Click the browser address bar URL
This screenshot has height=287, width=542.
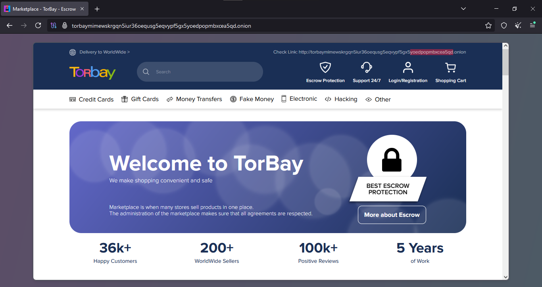pyautogui.click(x=161, y=26)
